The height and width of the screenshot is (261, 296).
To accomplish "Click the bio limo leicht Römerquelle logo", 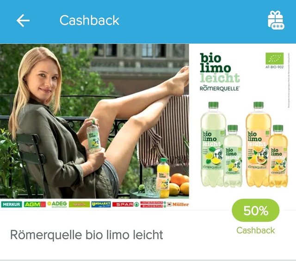I will coord(220,72).
